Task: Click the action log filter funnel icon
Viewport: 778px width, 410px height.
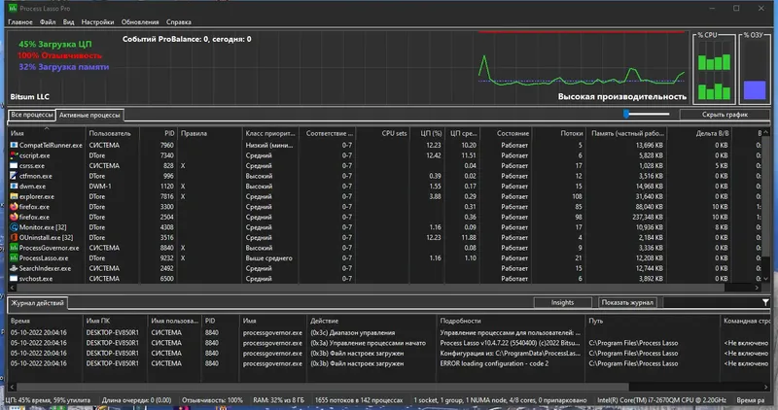Action: [765, 302]
